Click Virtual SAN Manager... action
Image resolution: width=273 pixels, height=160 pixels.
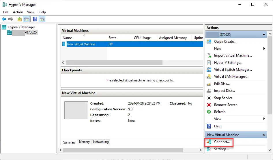click(231, 77)
